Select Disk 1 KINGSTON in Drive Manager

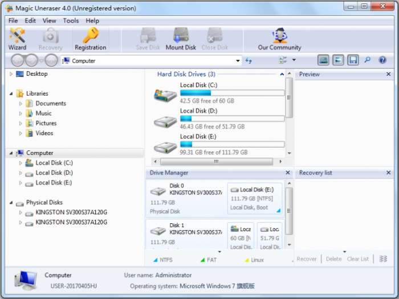[x=186, y=235]
